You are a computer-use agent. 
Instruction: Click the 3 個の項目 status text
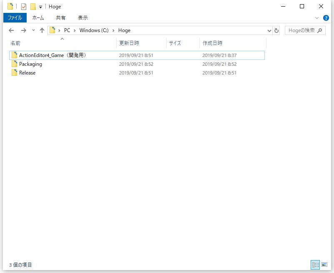(x=20, y=265)
